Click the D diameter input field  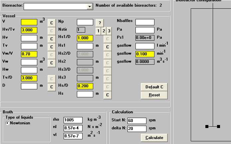(29, 86)
